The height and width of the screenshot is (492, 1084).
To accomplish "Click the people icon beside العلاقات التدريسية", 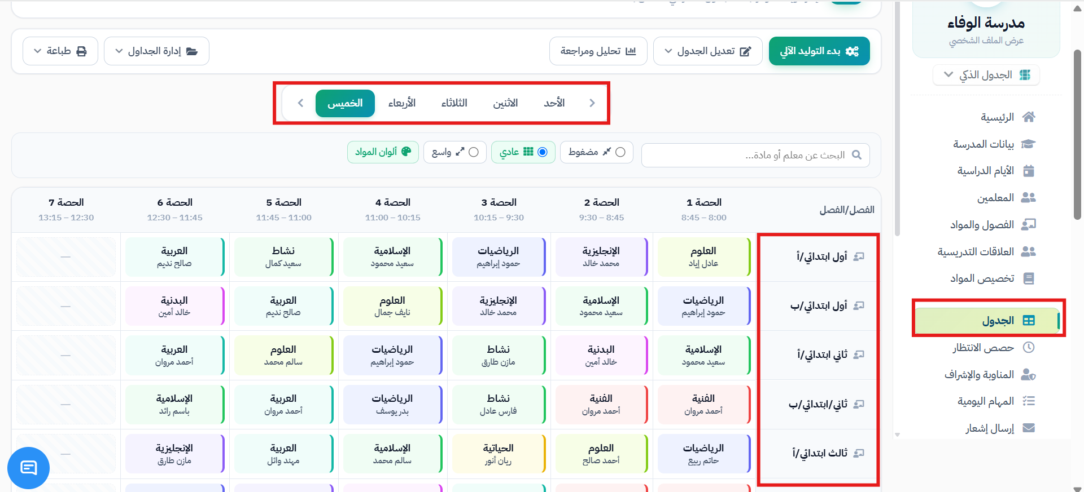I will 1029,251.
